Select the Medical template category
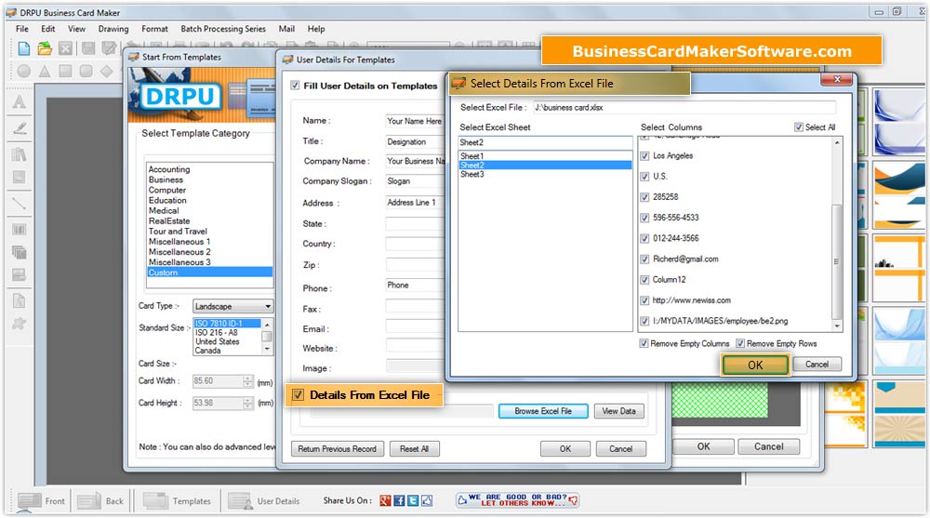 [x=164, y=211]
